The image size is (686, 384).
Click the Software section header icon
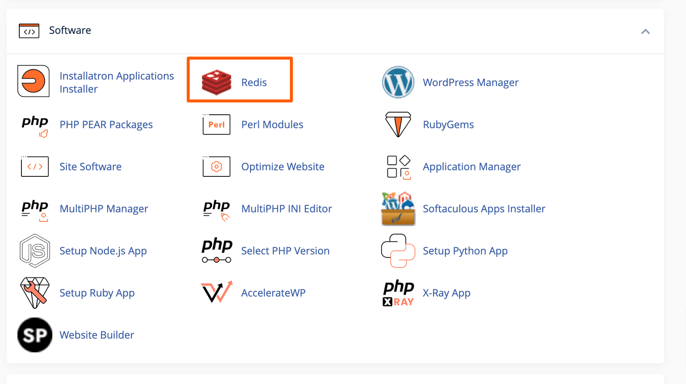[29, 31]
